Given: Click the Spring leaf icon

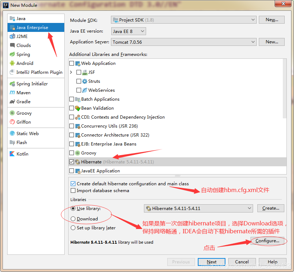Looking at the screenshot, I should [x=12, y=54].
